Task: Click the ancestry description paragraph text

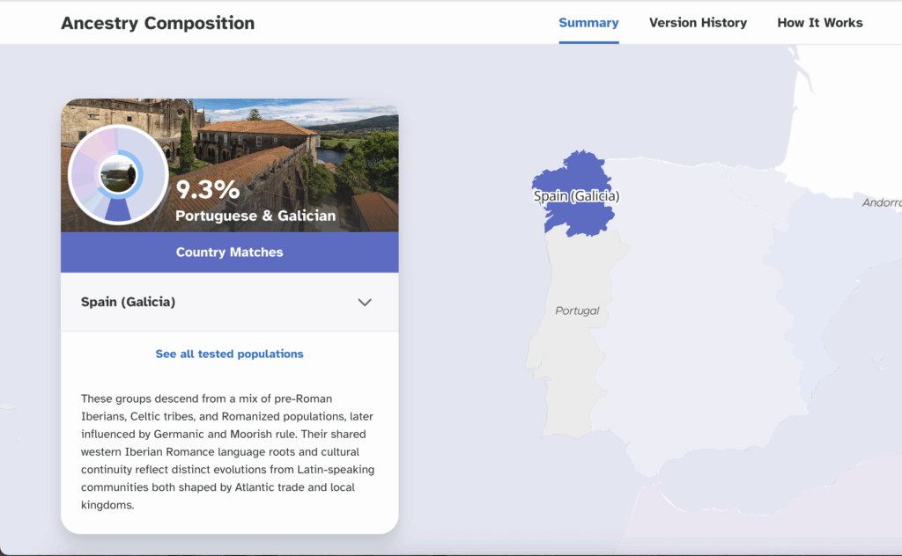Action: click(229, 451)
